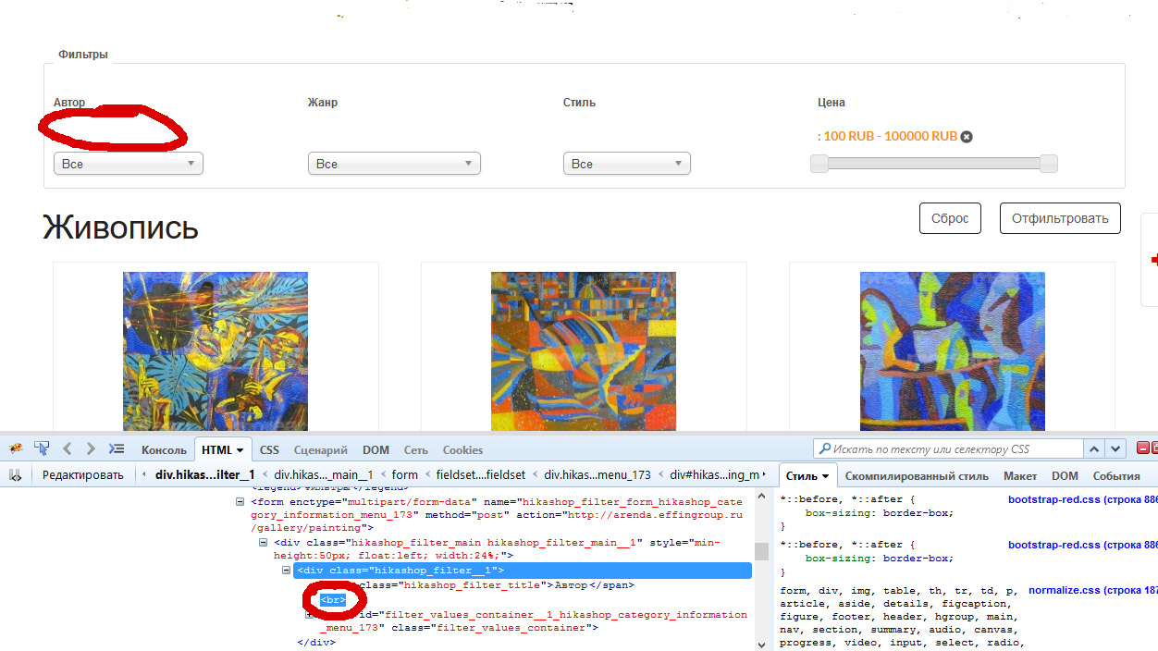
Task: Click the price slider track
Action: (934, 164)
